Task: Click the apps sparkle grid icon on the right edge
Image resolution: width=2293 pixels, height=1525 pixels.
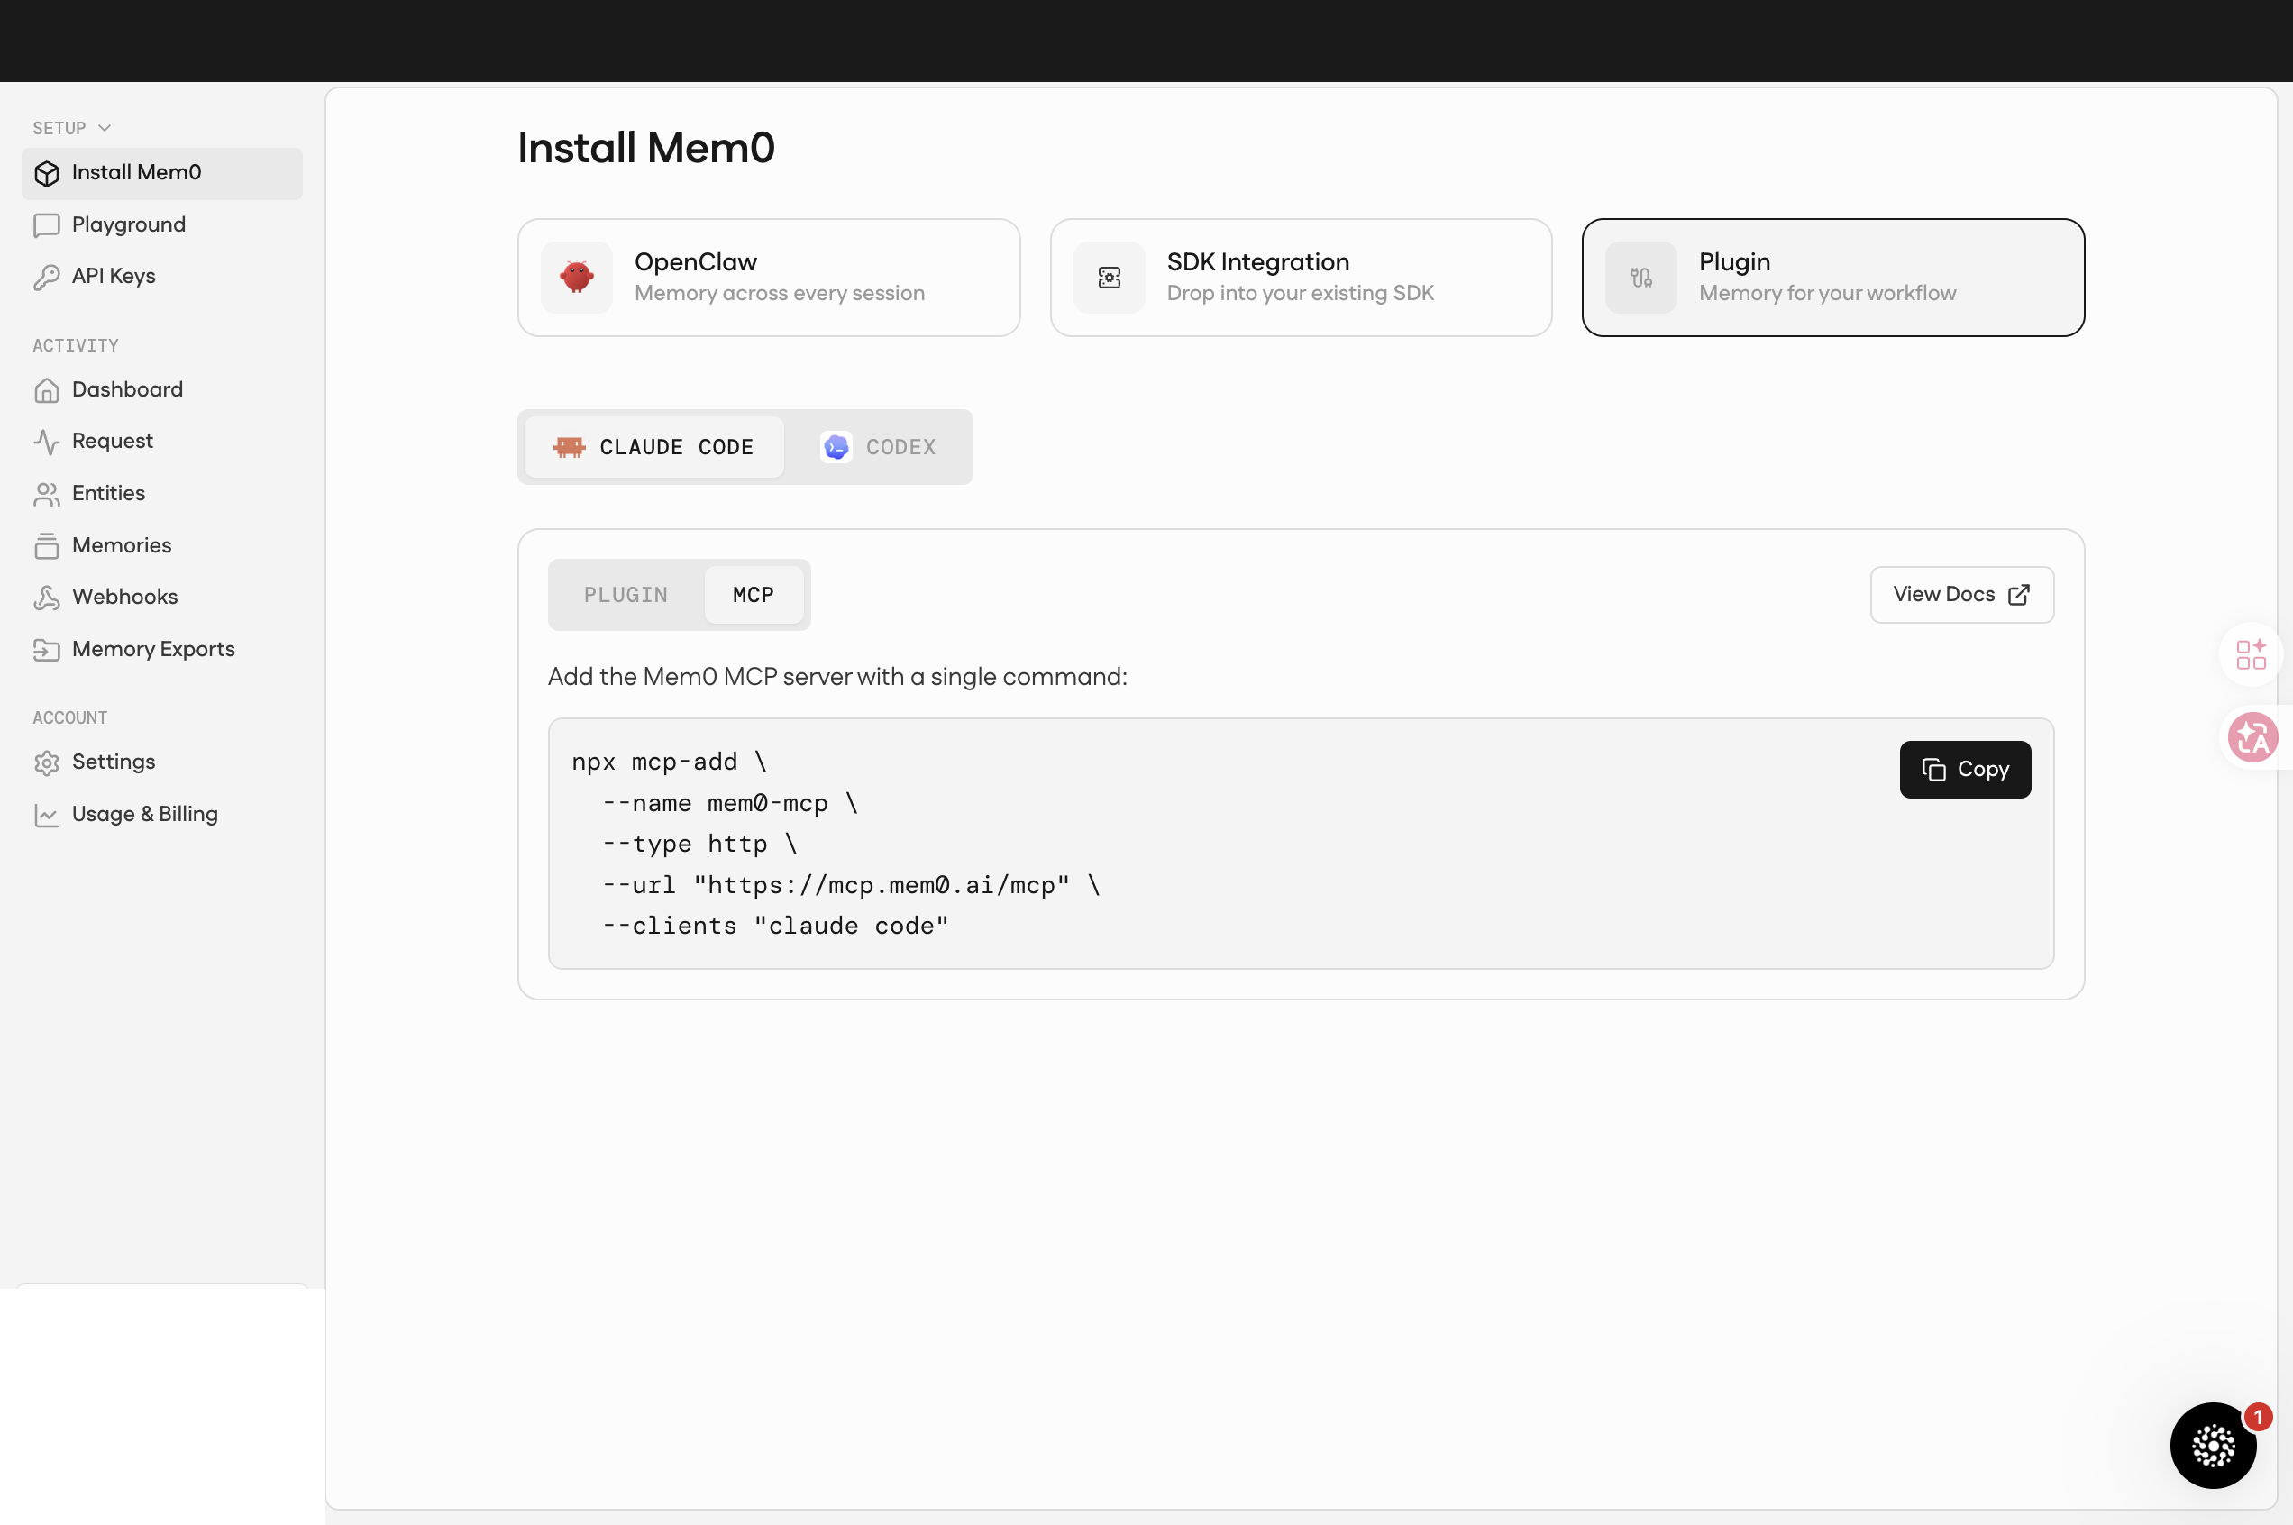Action: point(2252,654)
